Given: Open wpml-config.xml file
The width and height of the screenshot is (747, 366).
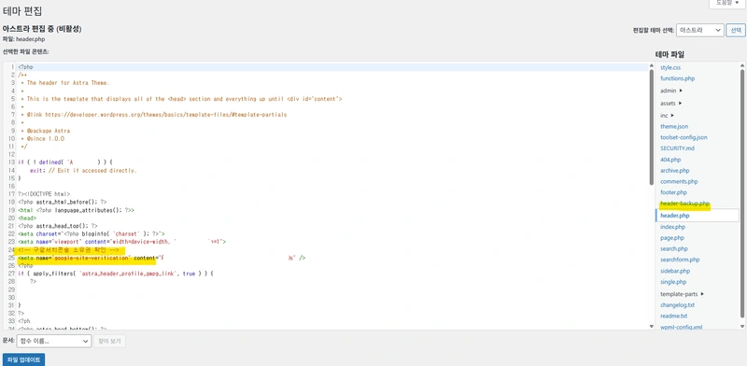Looking at the screenshot, I should coord(682,327).
